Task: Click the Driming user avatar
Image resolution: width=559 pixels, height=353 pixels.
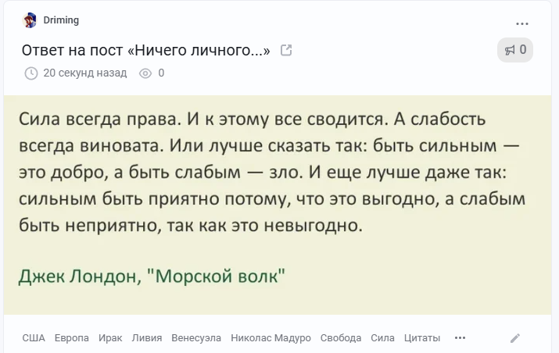Action: pyautogui.click(x=30, y=20)
